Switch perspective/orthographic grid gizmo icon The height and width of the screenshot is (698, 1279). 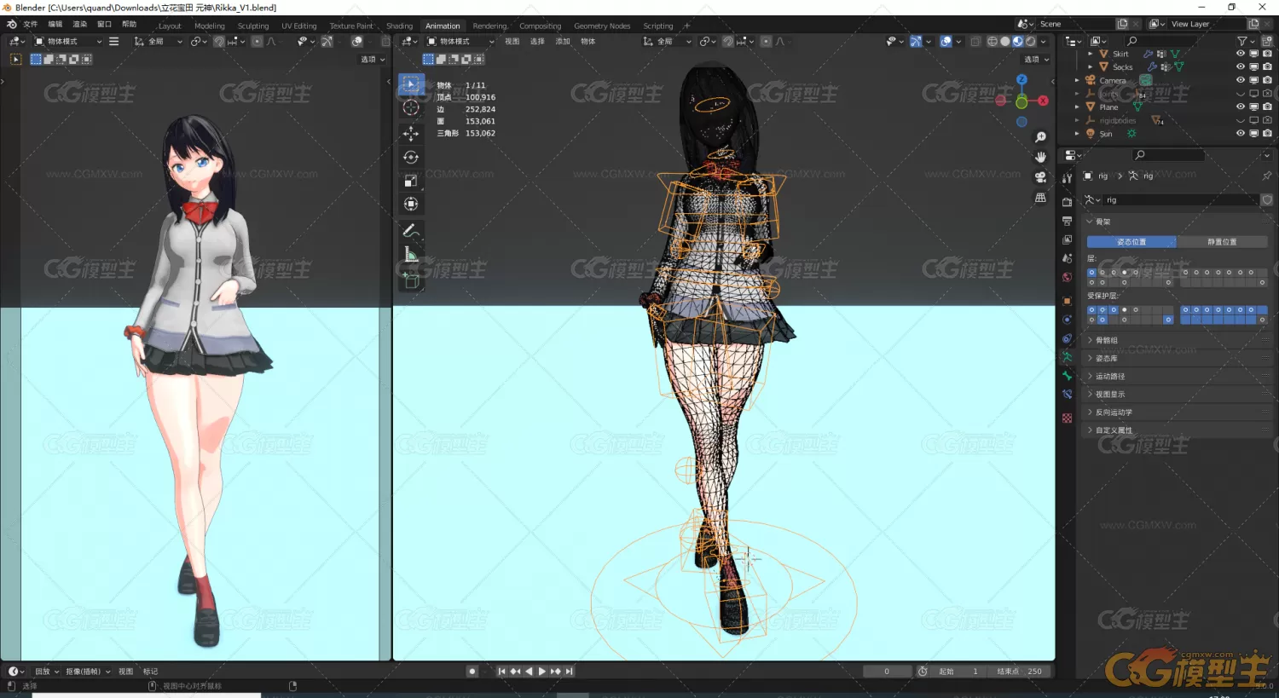(x=1040, y=198)
